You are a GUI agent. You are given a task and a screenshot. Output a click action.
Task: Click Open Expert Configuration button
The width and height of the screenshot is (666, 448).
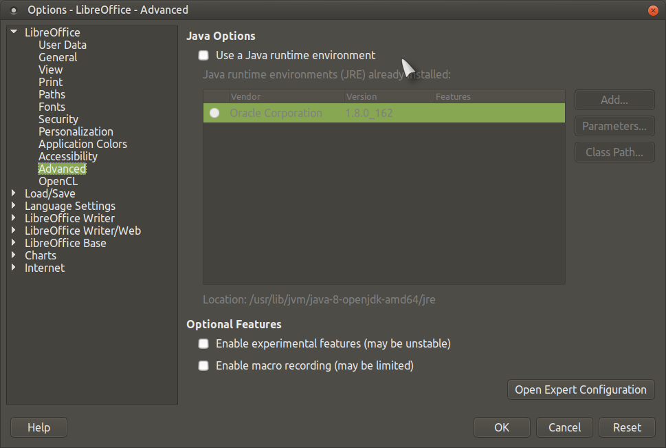click(580, 390)
